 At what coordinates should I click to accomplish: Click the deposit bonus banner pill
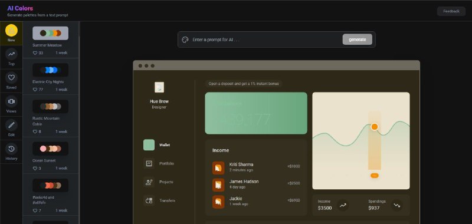(244, 84)
